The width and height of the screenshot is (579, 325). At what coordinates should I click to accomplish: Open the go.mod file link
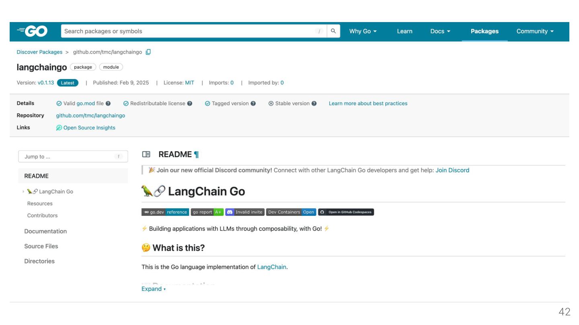pyautogui.click(x=86, y=104)
